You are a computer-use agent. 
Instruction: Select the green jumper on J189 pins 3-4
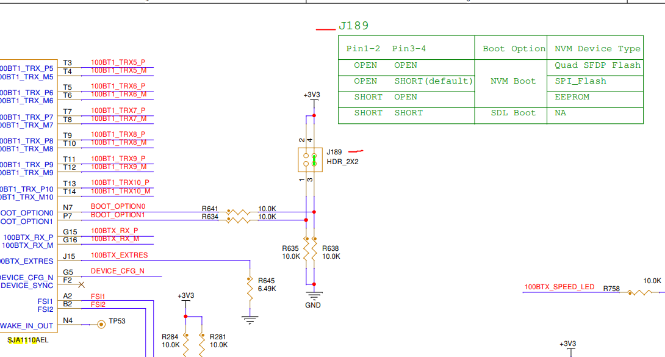coord(314,160)
